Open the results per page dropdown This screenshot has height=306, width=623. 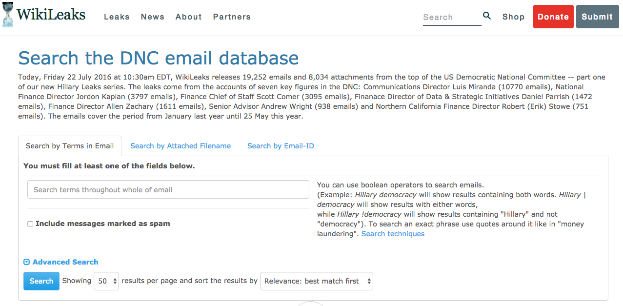pos(106,281)
